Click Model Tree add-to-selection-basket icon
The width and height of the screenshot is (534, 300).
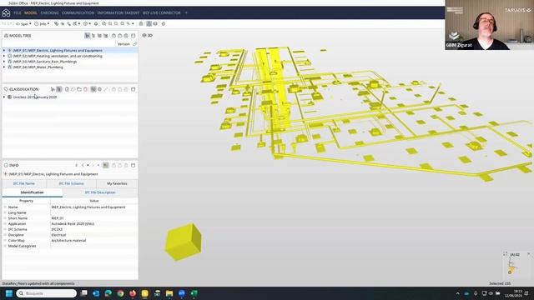(120, 35)
